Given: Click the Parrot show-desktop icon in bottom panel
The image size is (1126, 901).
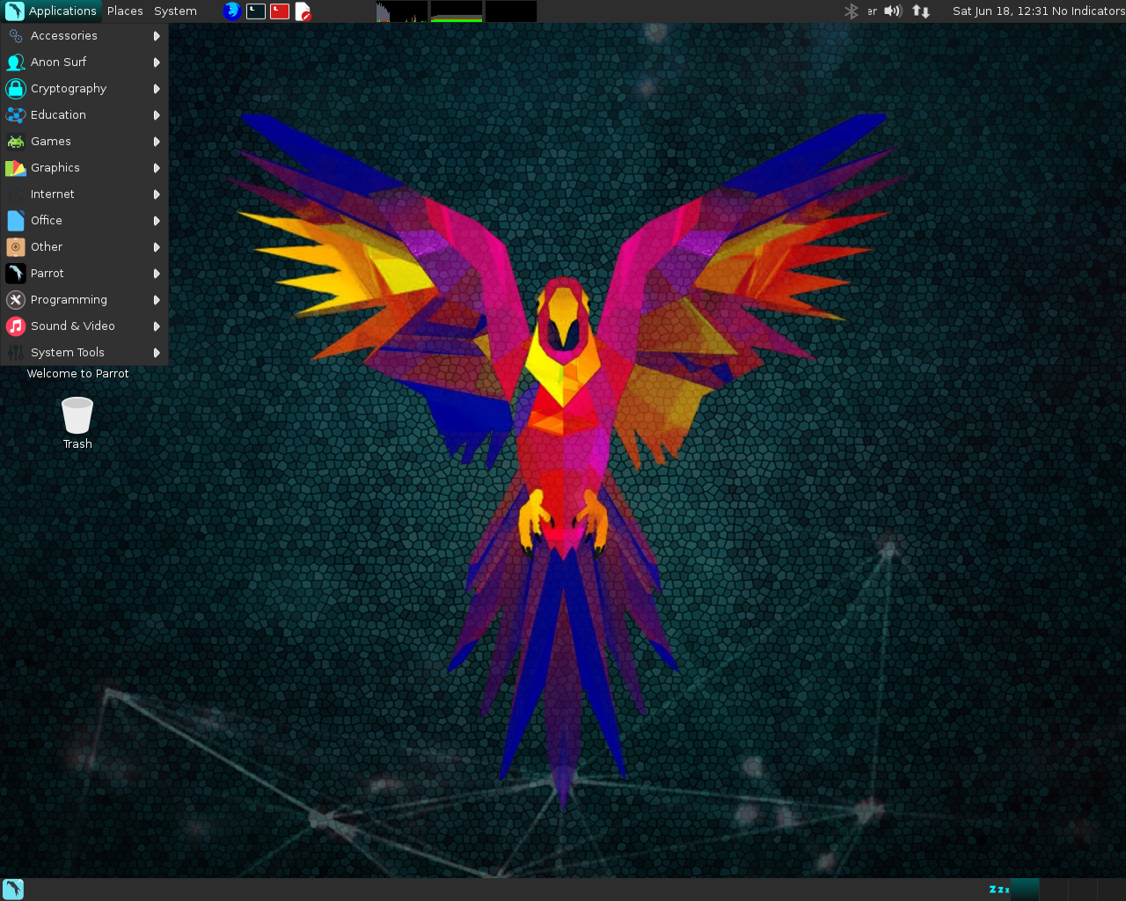Looking at the screenshot, I should 13,889.
